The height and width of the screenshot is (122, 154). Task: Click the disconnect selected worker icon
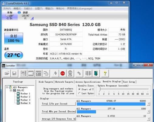88,73
